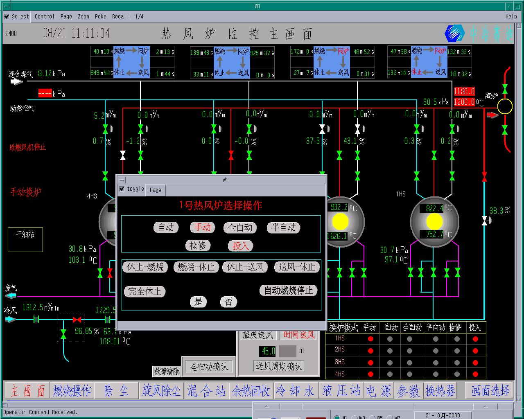Click 1HS stove showing 822.4 °C
Viewport: 524px width, 419px height.
[434, 221]
